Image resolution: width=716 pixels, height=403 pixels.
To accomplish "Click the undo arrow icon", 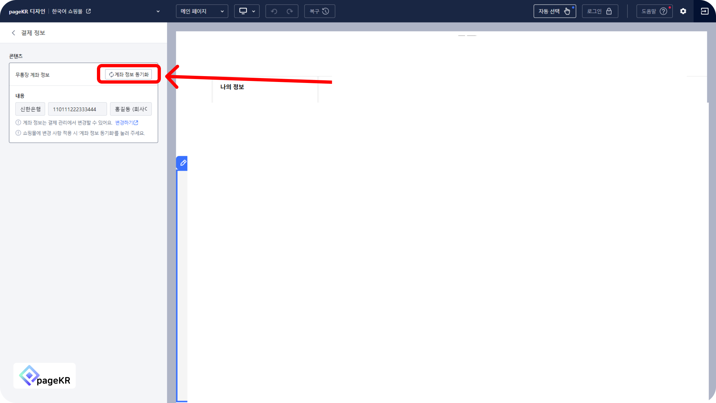I will click(274, 11).
